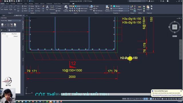
Task: Open the View ribbon tab
Action: 25,4
